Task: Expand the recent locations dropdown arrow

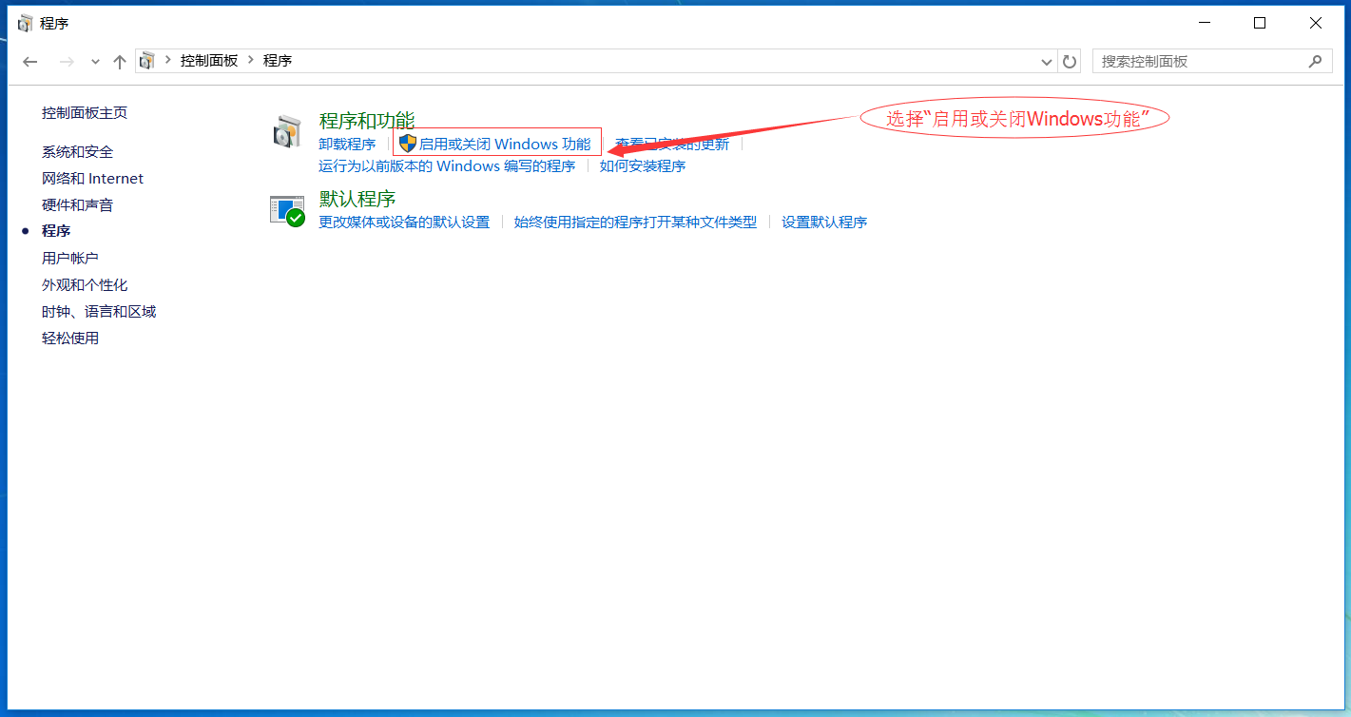Action: pos(95,60)
